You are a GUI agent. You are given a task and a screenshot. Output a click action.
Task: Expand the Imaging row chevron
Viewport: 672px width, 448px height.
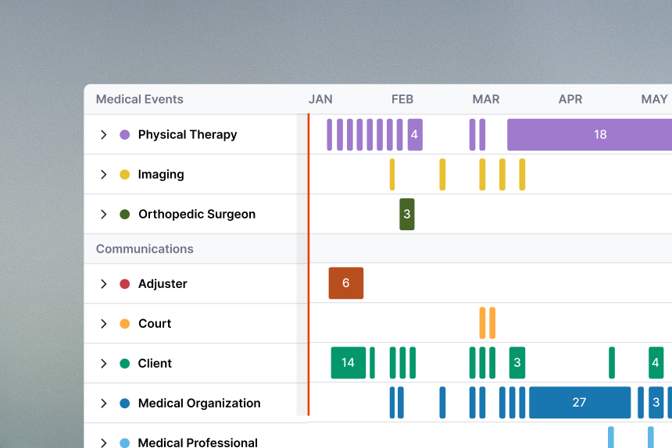click(x=103, y=175)
